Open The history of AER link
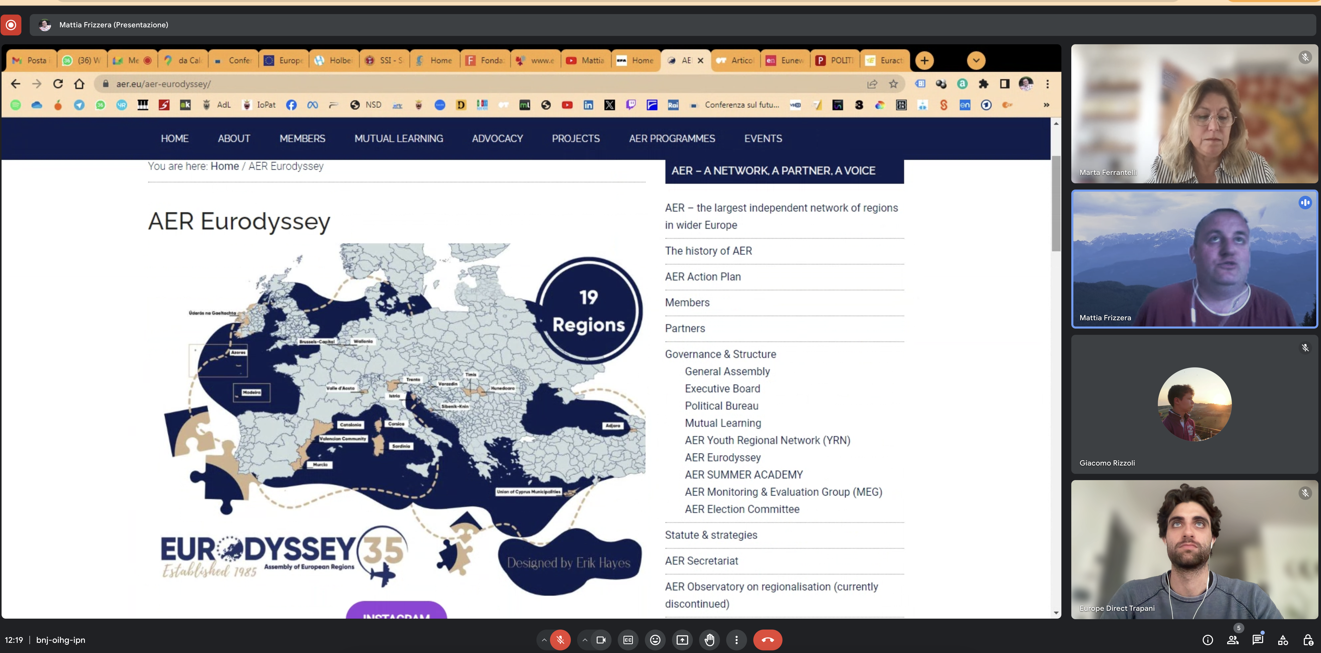Screen dimensions: 1321x653 [x=708, y=251]
